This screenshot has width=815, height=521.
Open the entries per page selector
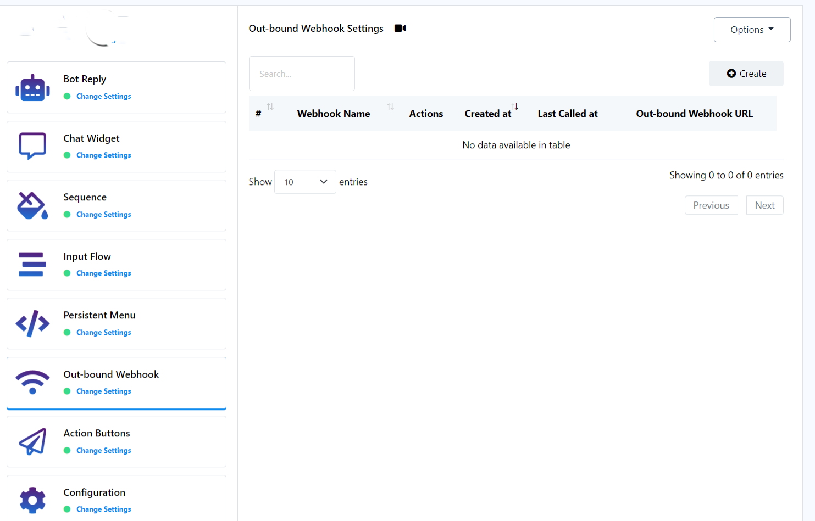[x=305, y=182]
